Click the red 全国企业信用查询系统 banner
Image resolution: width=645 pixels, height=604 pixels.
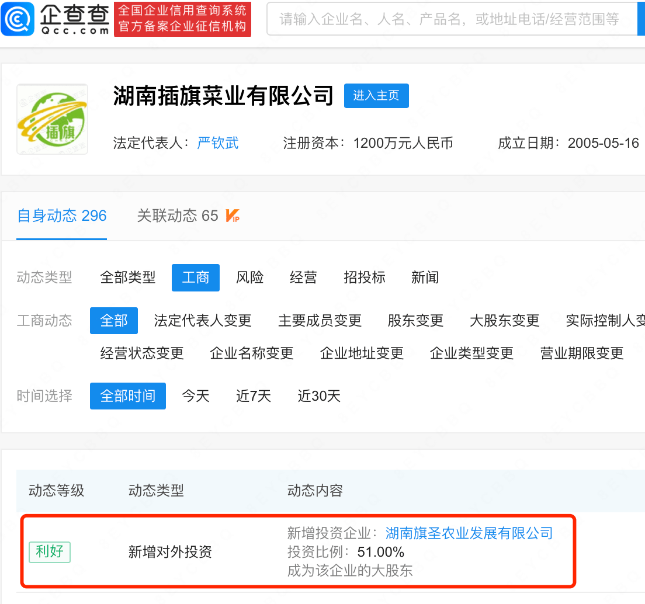pyautogui.click(x=183, y=19)
